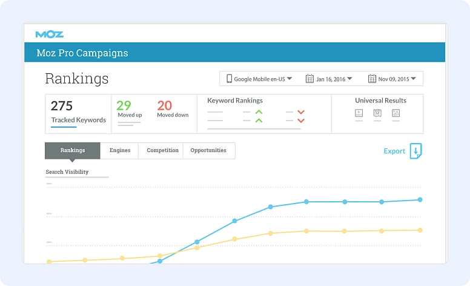This screenshot has height=286, width=470.
Task: Click the top red down arrow in Keyword Rankings
Action: click(x=301, y=112)
